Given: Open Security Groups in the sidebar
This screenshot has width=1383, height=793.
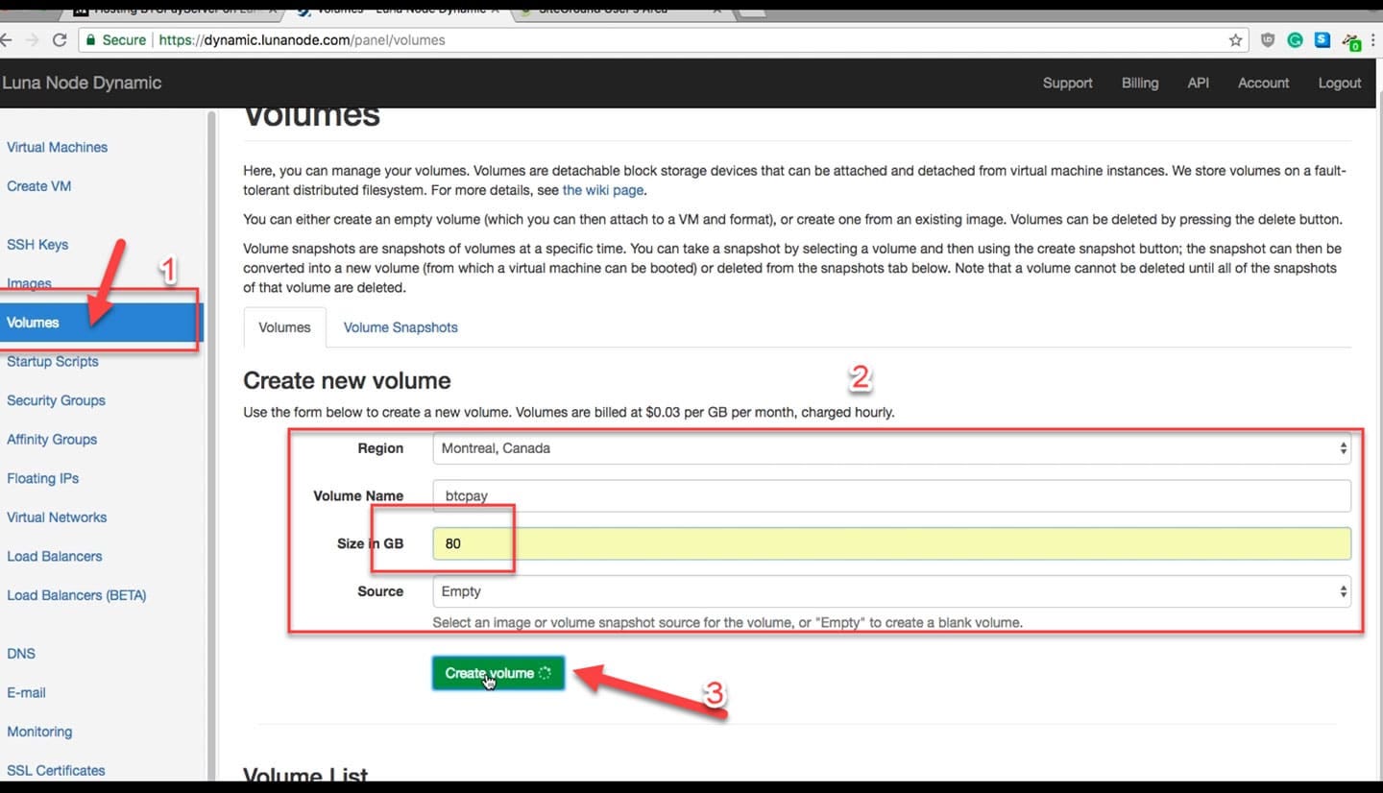Looking at the screenshot, I should point(56,400).
